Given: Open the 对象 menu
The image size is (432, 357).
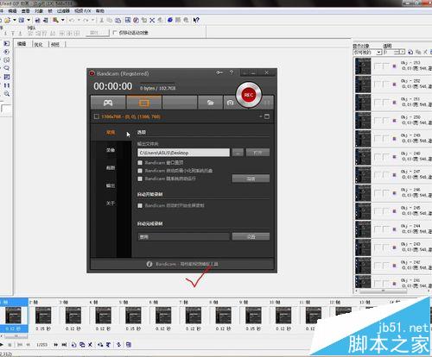Looking at the screenshot, I should [39, 11].
